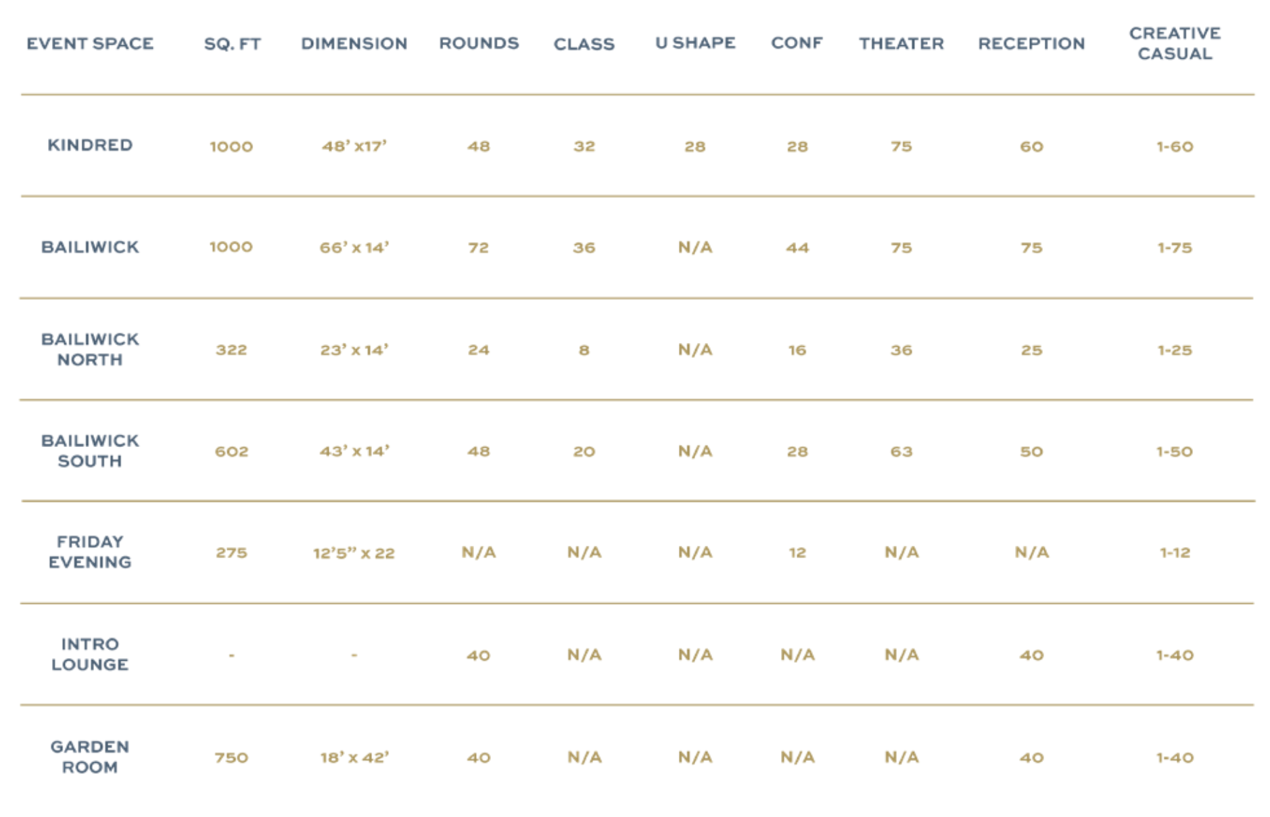Image resolution: width=1270 pixels, height=817 pixels.
Task: Click the 20 class value for Bailiwick South
Action: pos(584,452)
